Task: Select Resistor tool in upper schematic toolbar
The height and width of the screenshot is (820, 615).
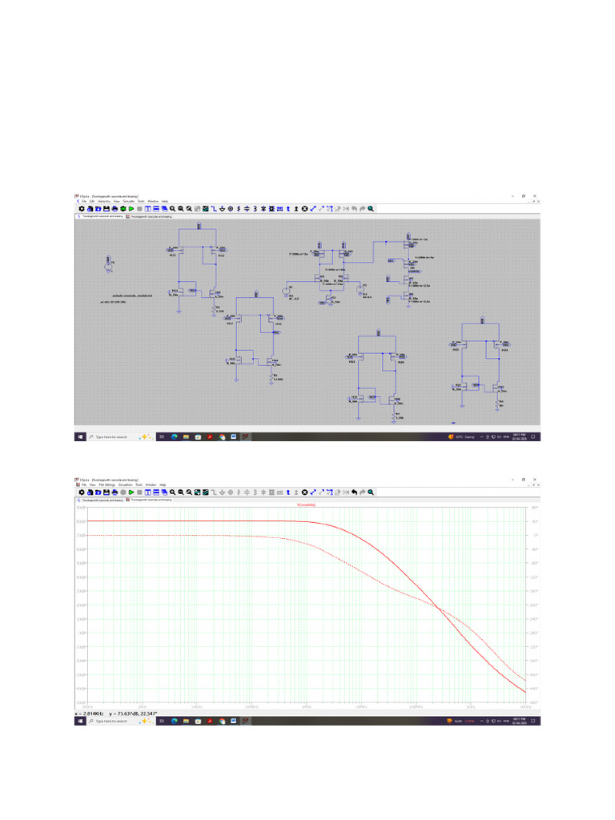Action: tap(239, 209)
